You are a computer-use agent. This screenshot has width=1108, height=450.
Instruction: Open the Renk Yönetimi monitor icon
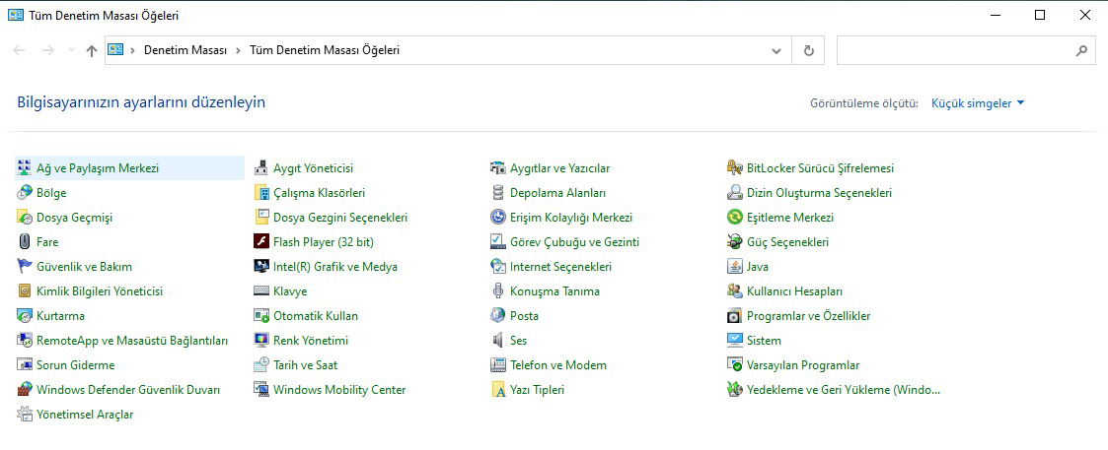point(261,340)
